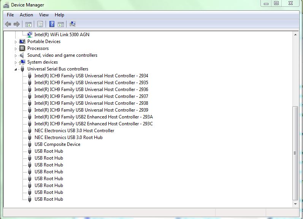Select Sound, video and game controllers label

(62, 55)
